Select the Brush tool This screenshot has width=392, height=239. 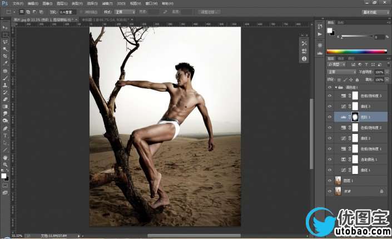coord(5,78)
